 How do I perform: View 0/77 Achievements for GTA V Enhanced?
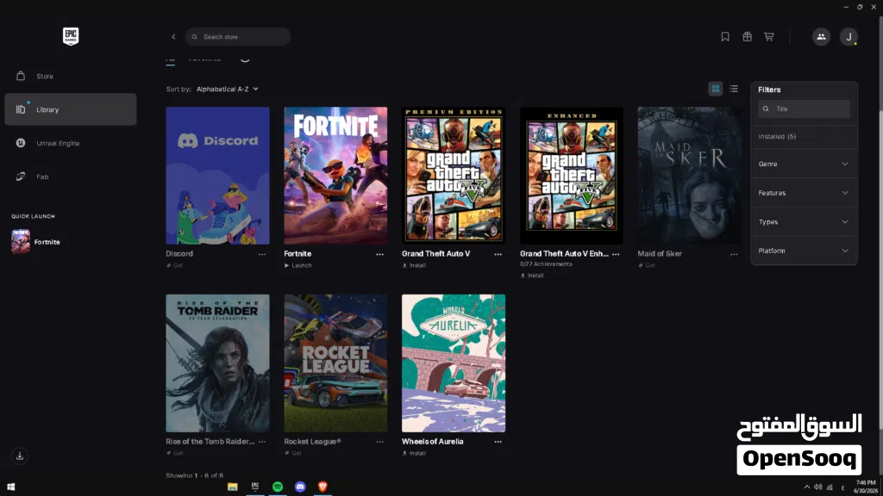(546, 263)
